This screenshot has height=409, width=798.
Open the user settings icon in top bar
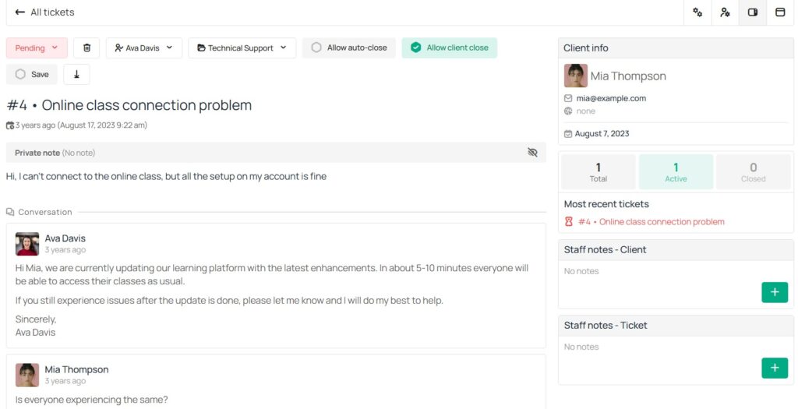tap(725, 12)
